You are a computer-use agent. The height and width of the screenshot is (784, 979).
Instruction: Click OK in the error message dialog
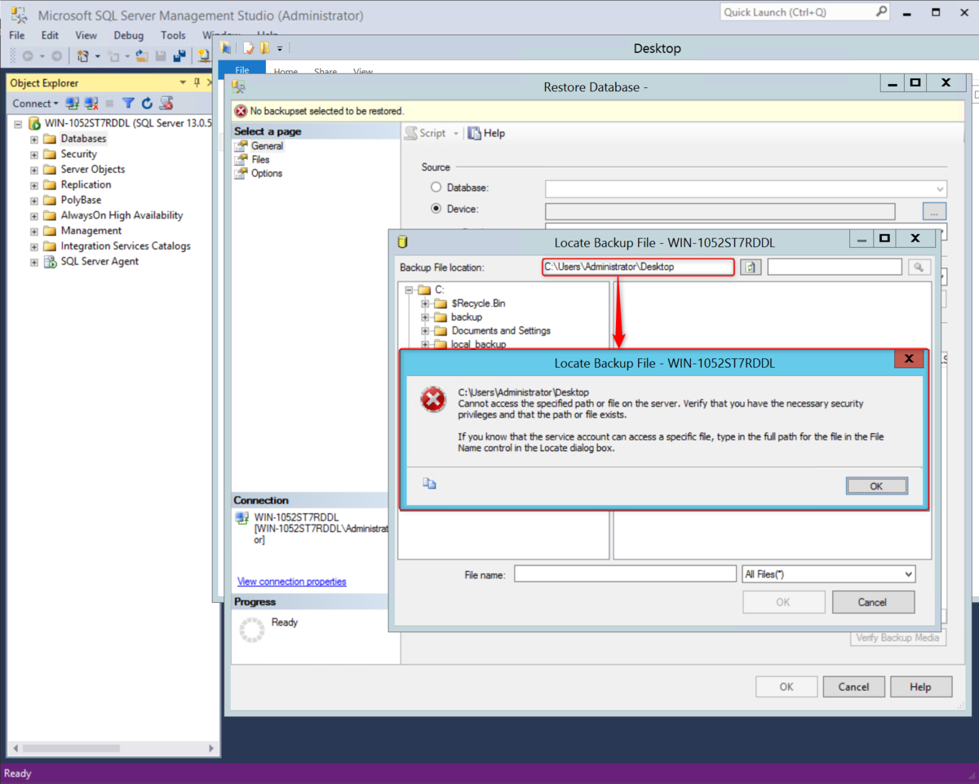876,485
